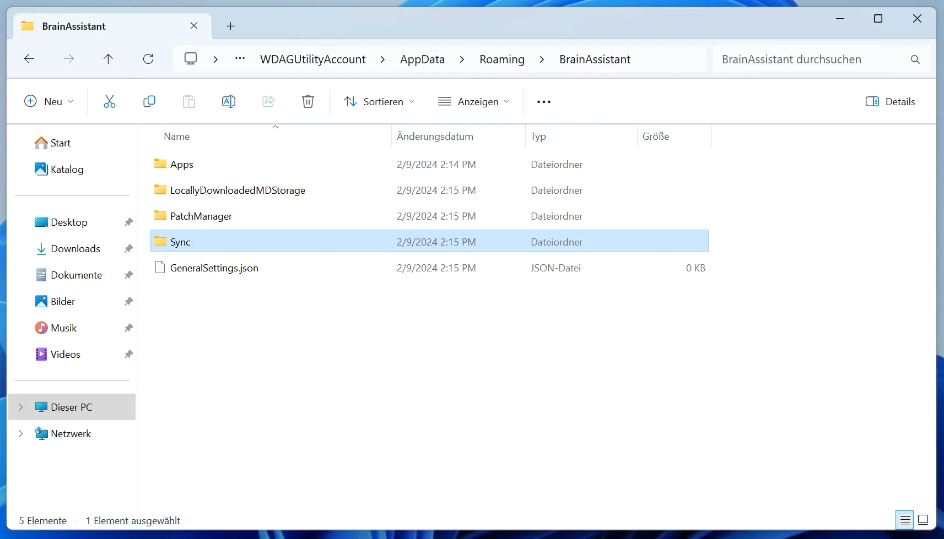Click the search magnifier icon
This screenshot has height=539, width=944.
[x=915, y=59]
